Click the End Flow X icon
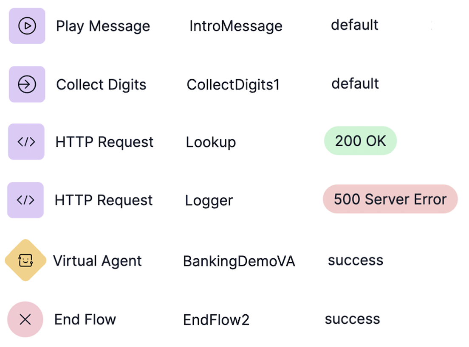Screen dimensions: 469x347 pos(25,319)
